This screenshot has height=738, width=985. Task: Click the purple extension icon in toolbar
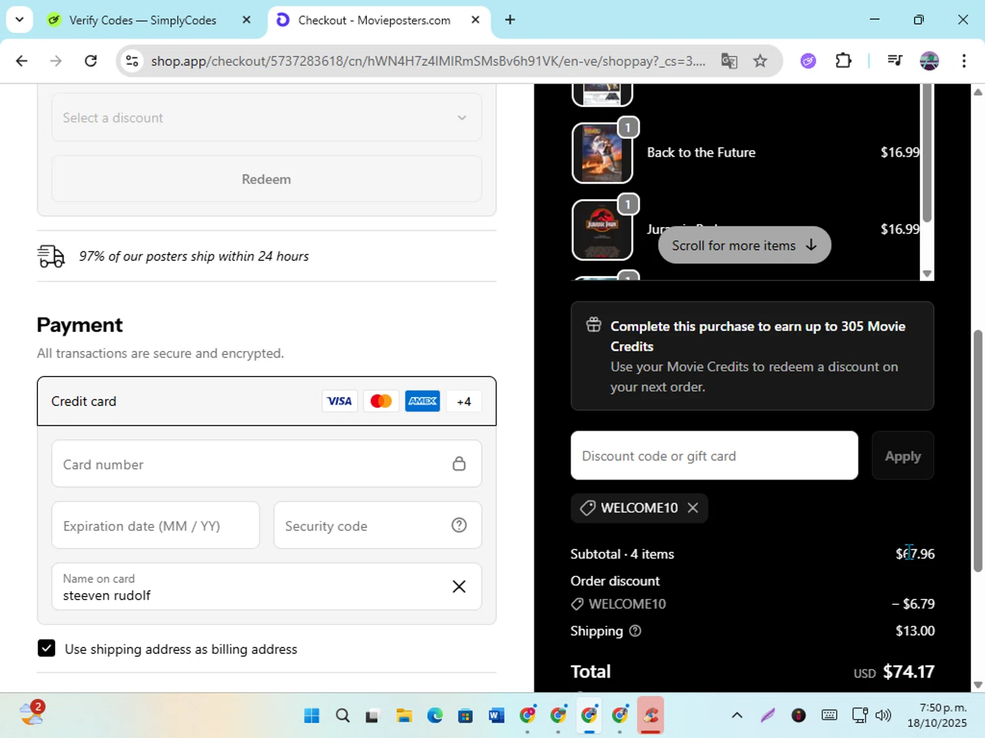[x=808, y=61]
